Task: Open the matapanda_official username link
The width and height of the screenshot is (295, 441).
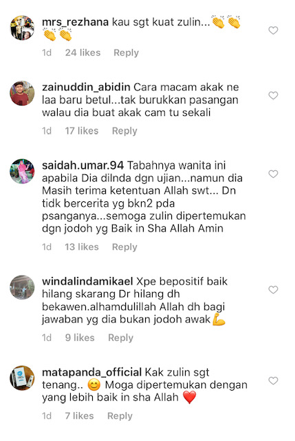Action: [91, 372]
